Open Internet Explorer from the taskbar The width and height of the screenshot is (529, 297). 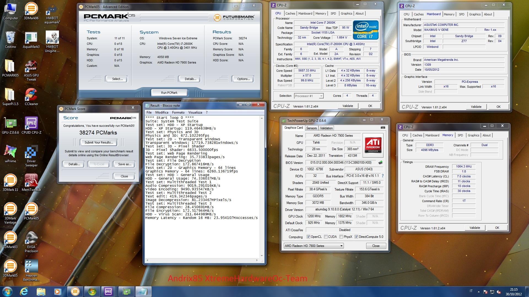[x=24, y=291]
